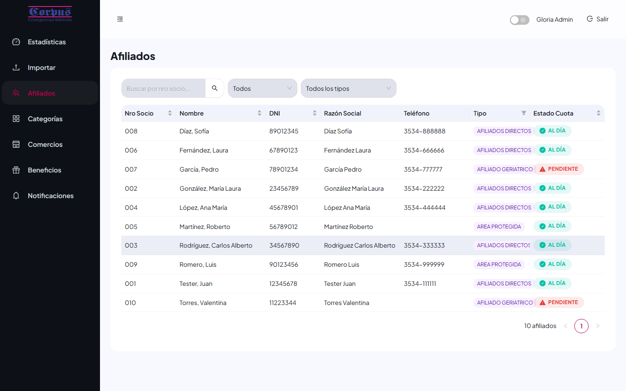Open the Importar menu item

coord(50,67)
